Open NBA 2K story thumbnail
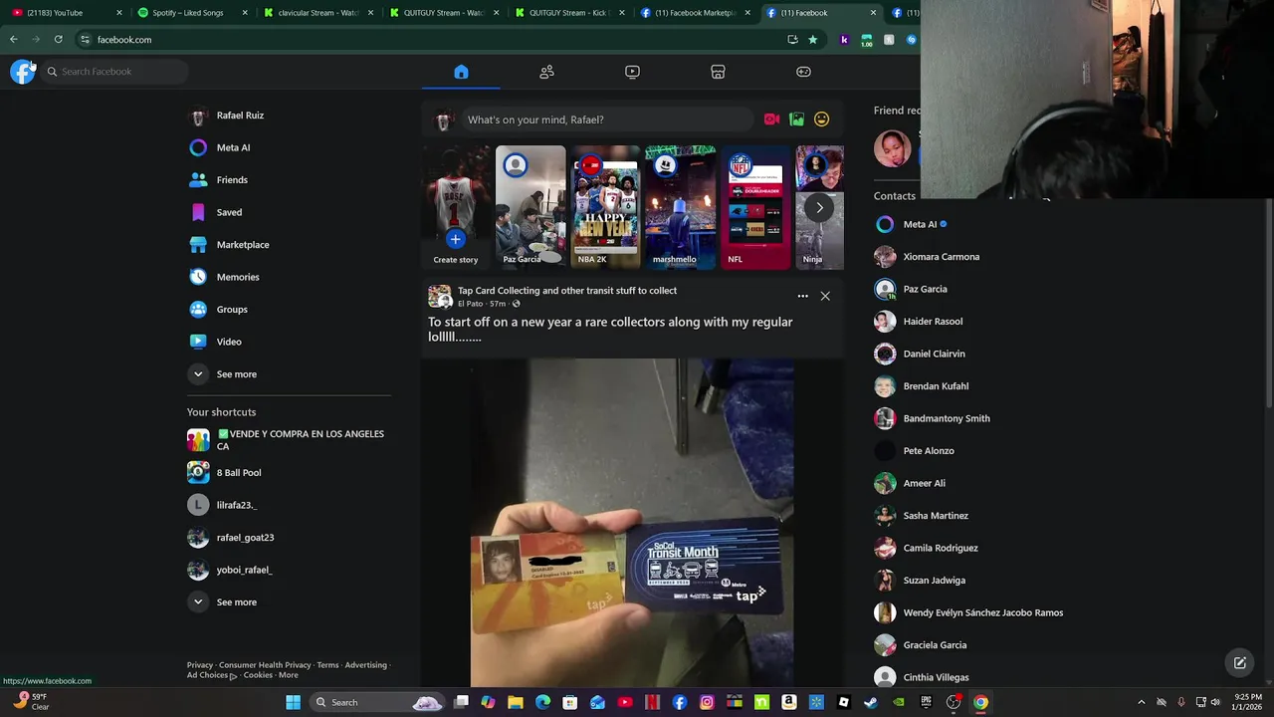 tap(605, 207)
